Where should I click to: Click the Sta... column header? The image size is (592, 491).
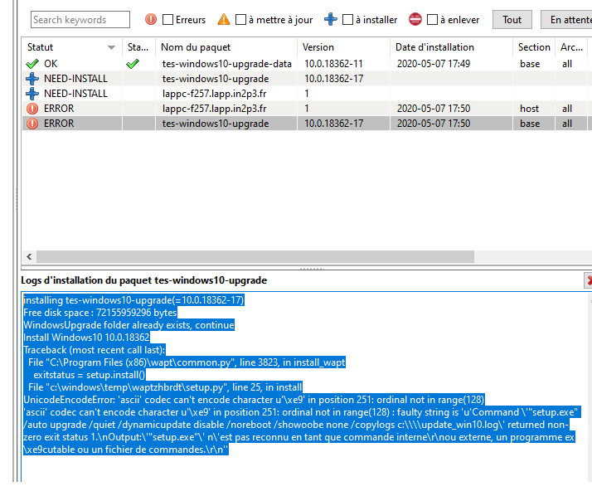pos(138,47)
